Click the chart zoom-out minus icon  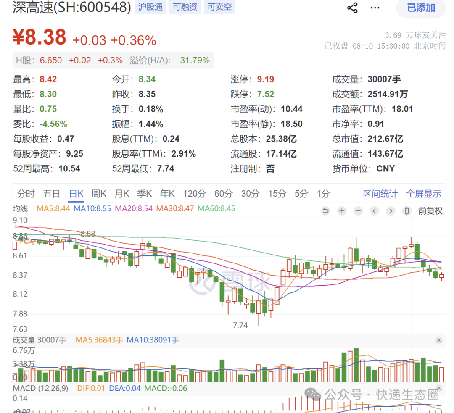tap(358, 211)
